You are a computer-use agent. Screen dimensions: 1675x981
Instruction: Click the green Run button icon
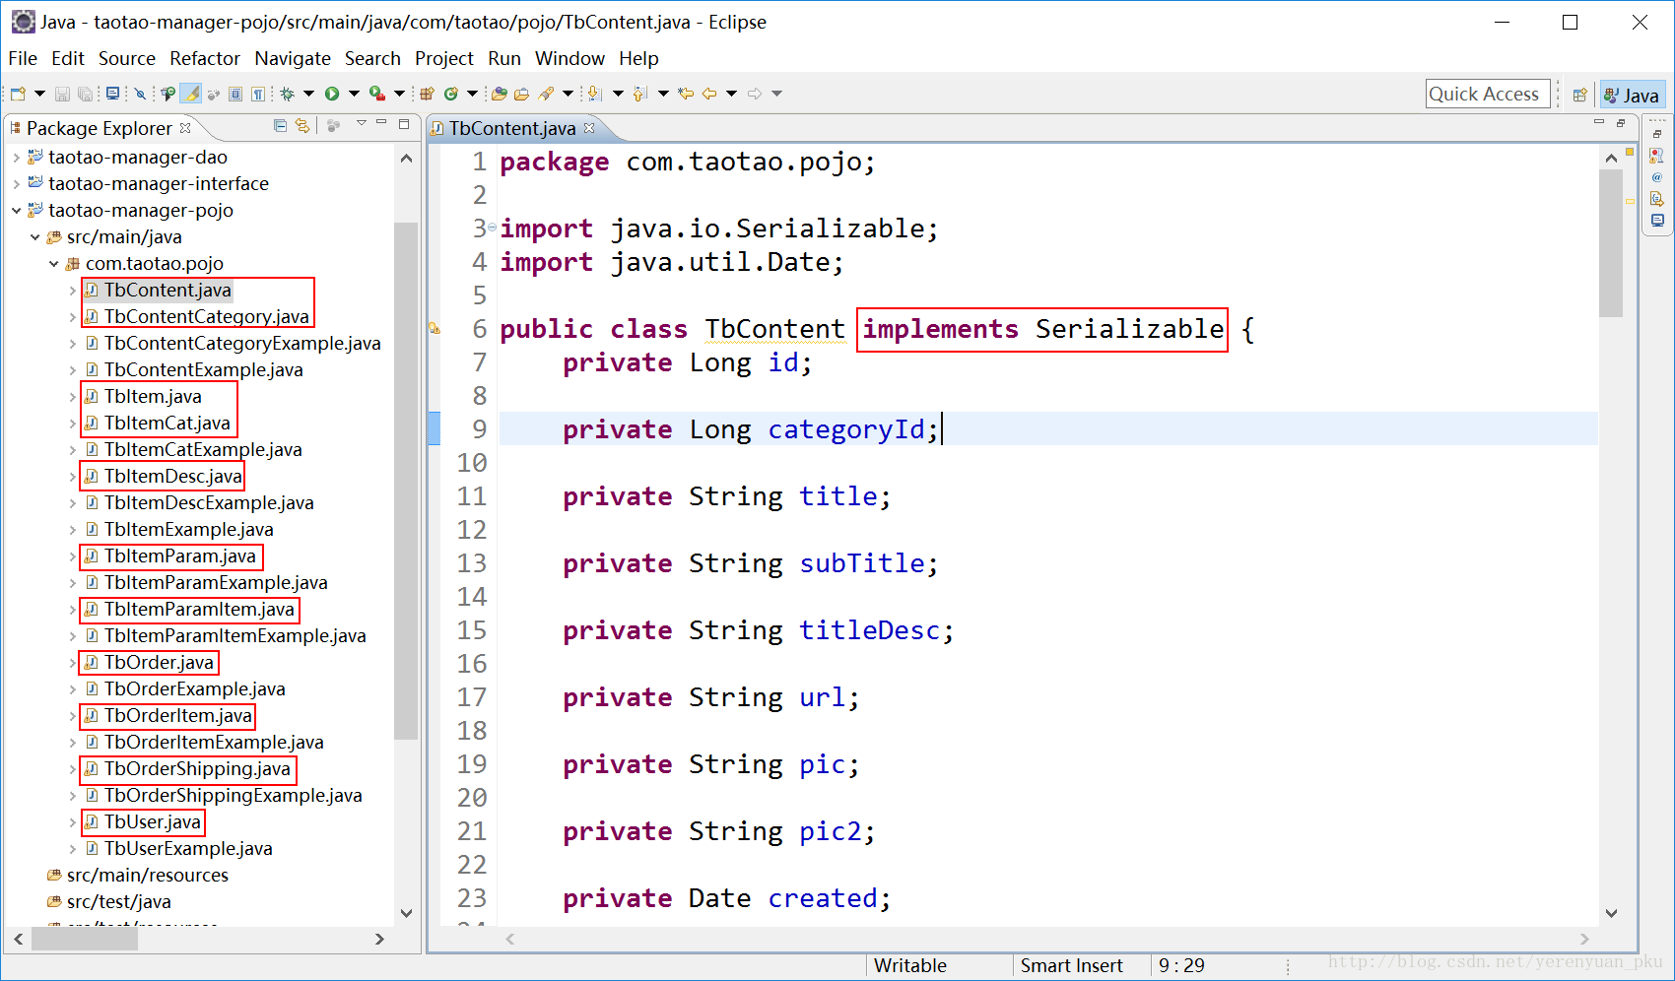(331, 94)
